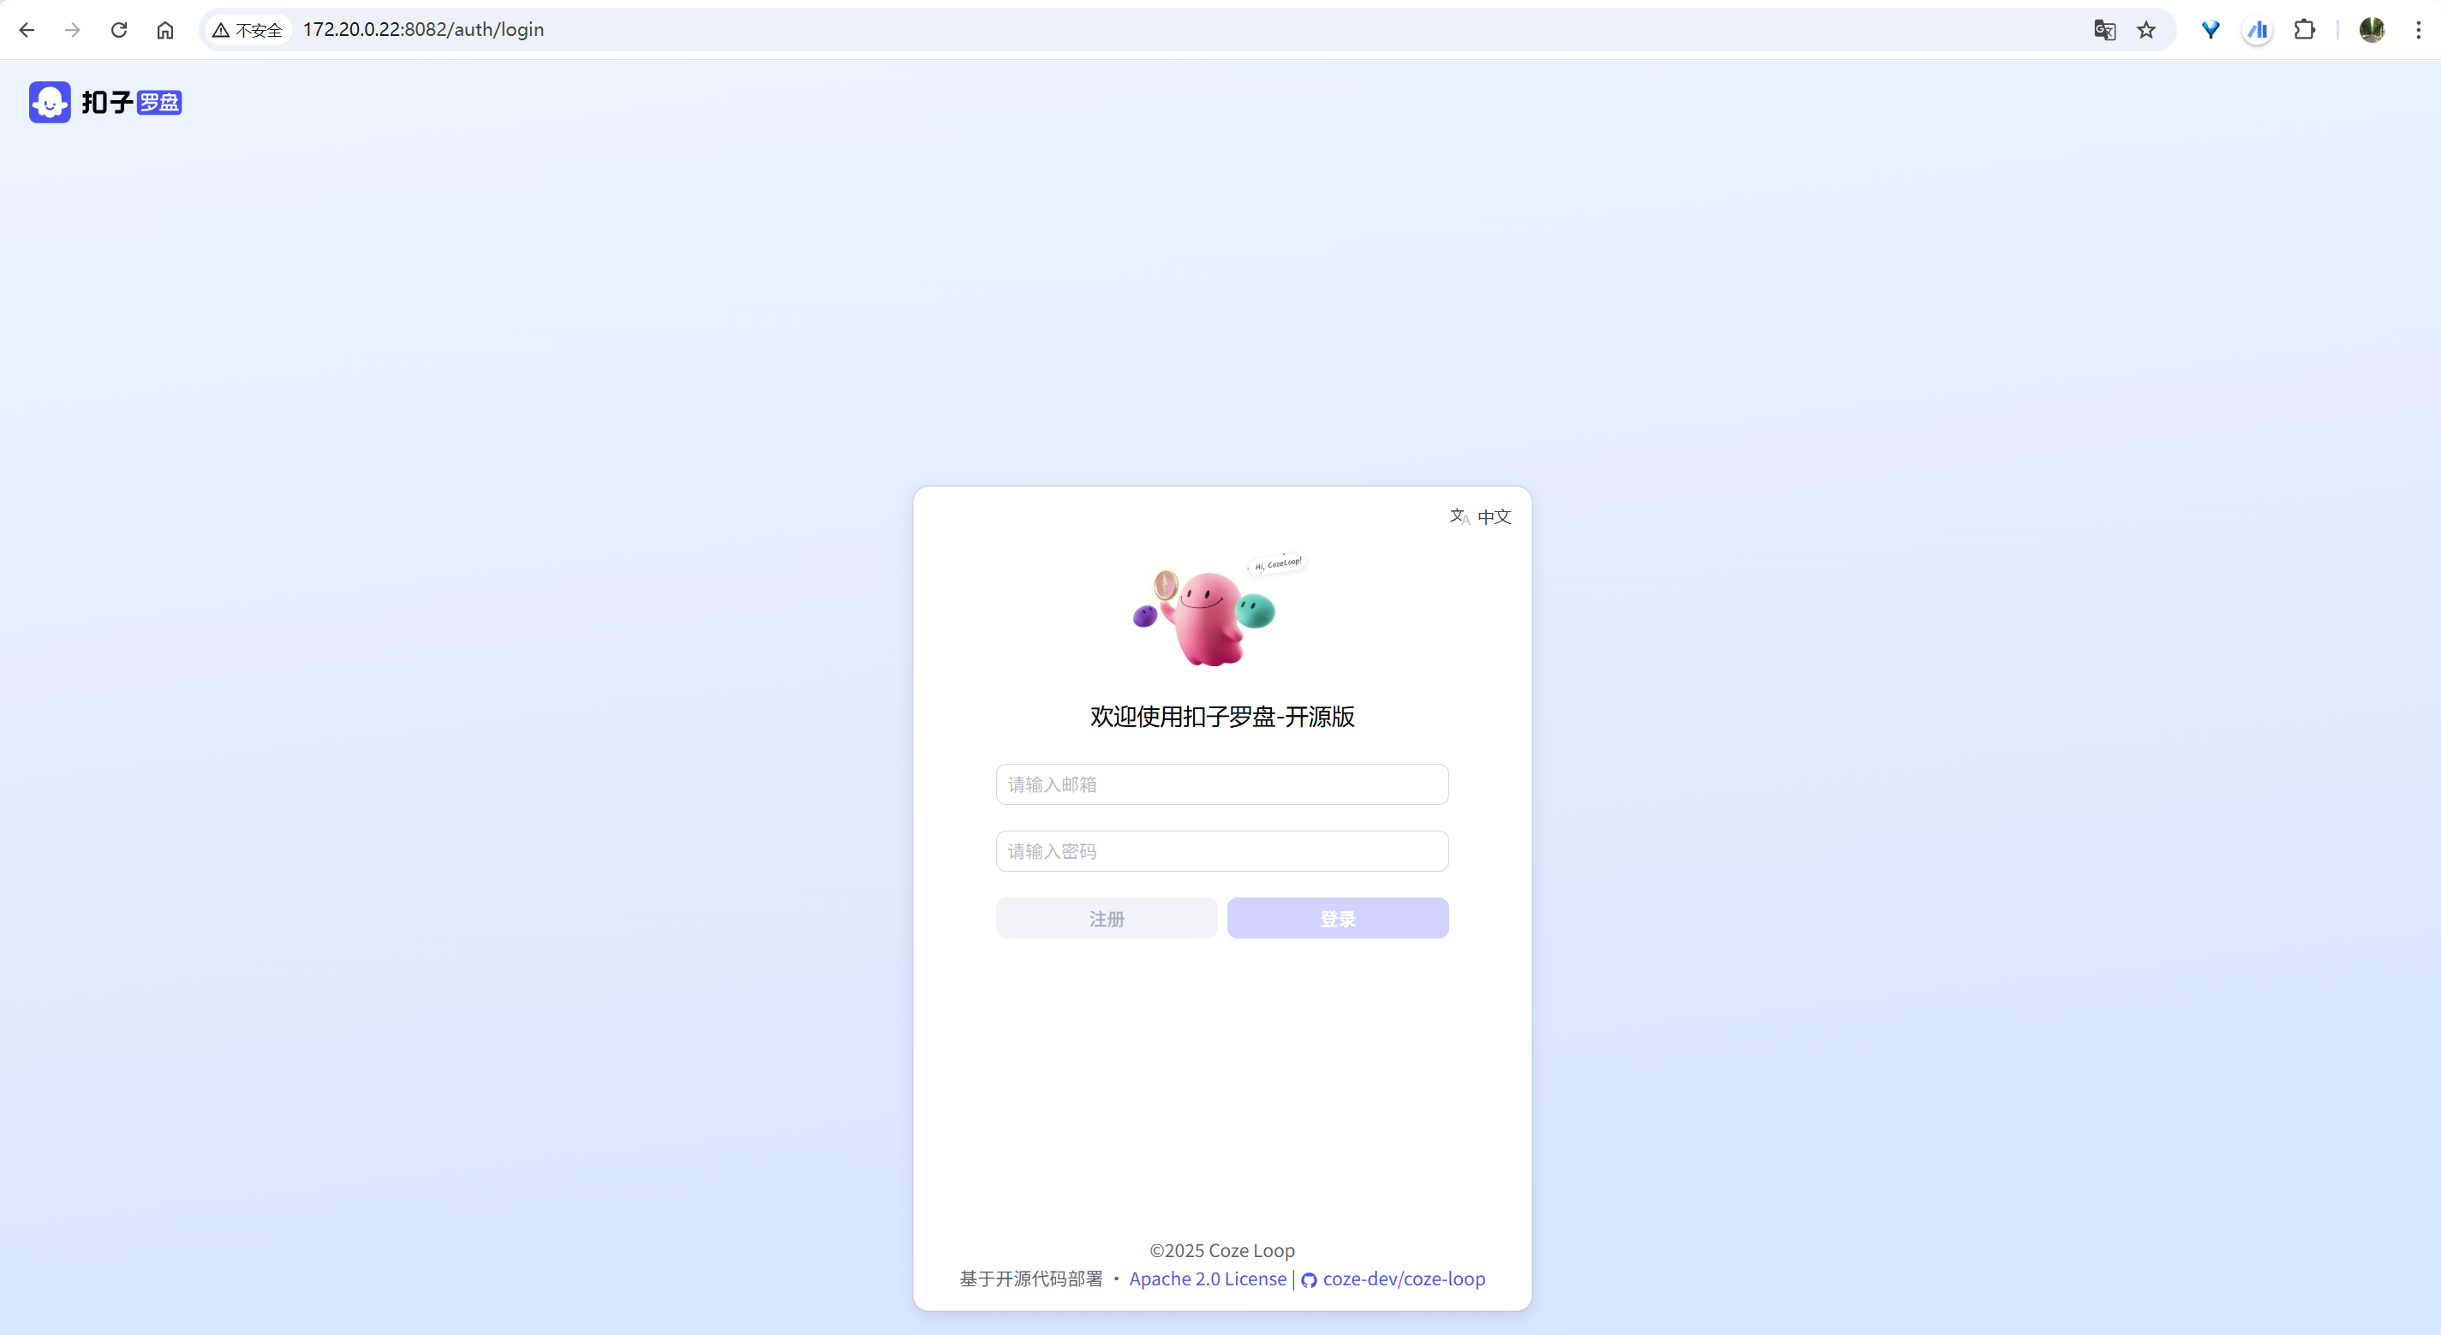Open the browser extensions puzzle icon

click(2304, 29)
